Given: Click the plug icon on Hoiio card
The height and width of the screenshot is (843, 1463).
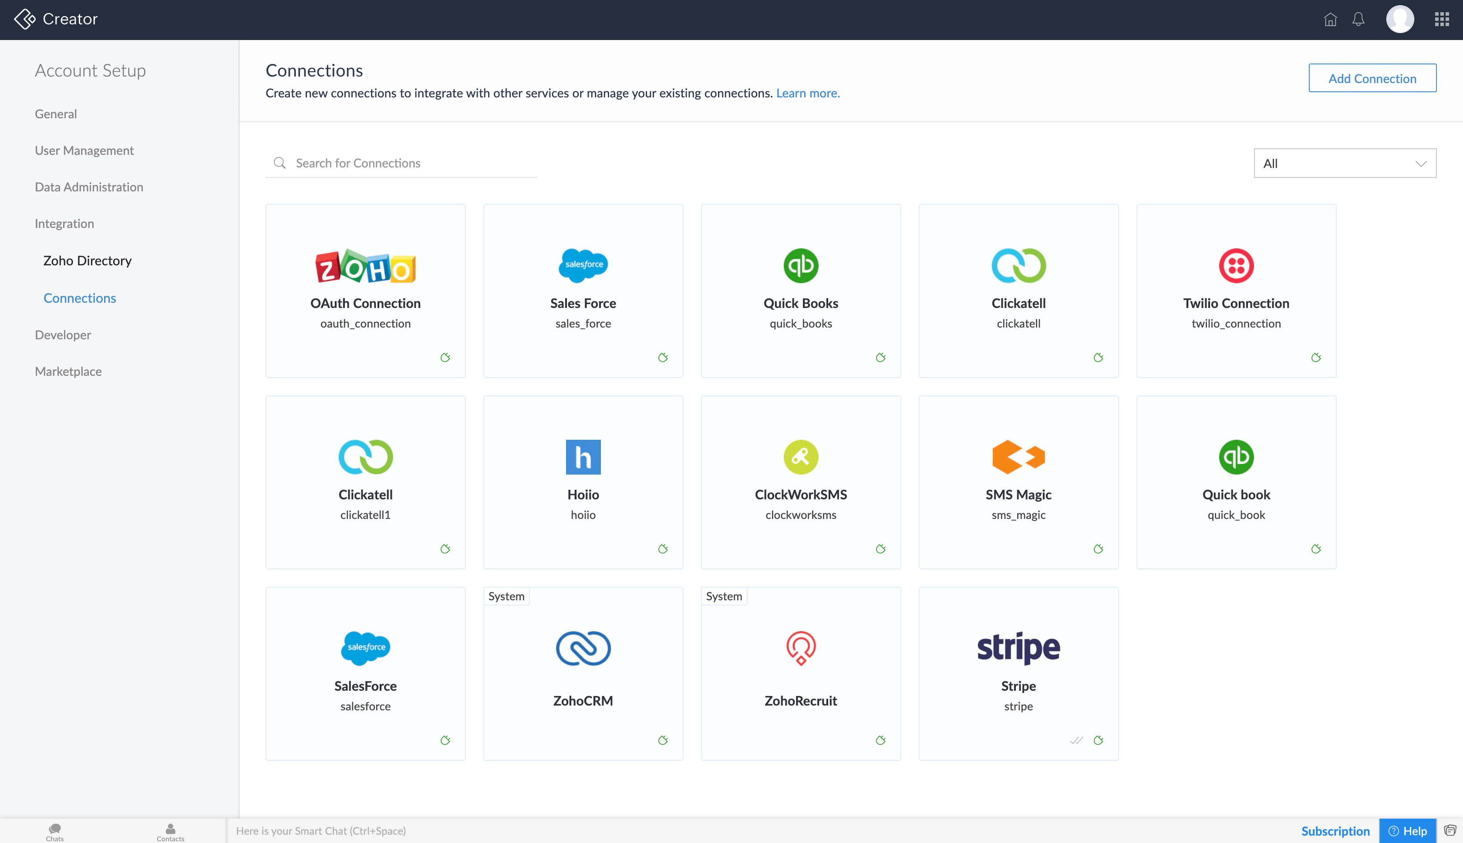Looking at the screenshot, I should coord(663,548).
